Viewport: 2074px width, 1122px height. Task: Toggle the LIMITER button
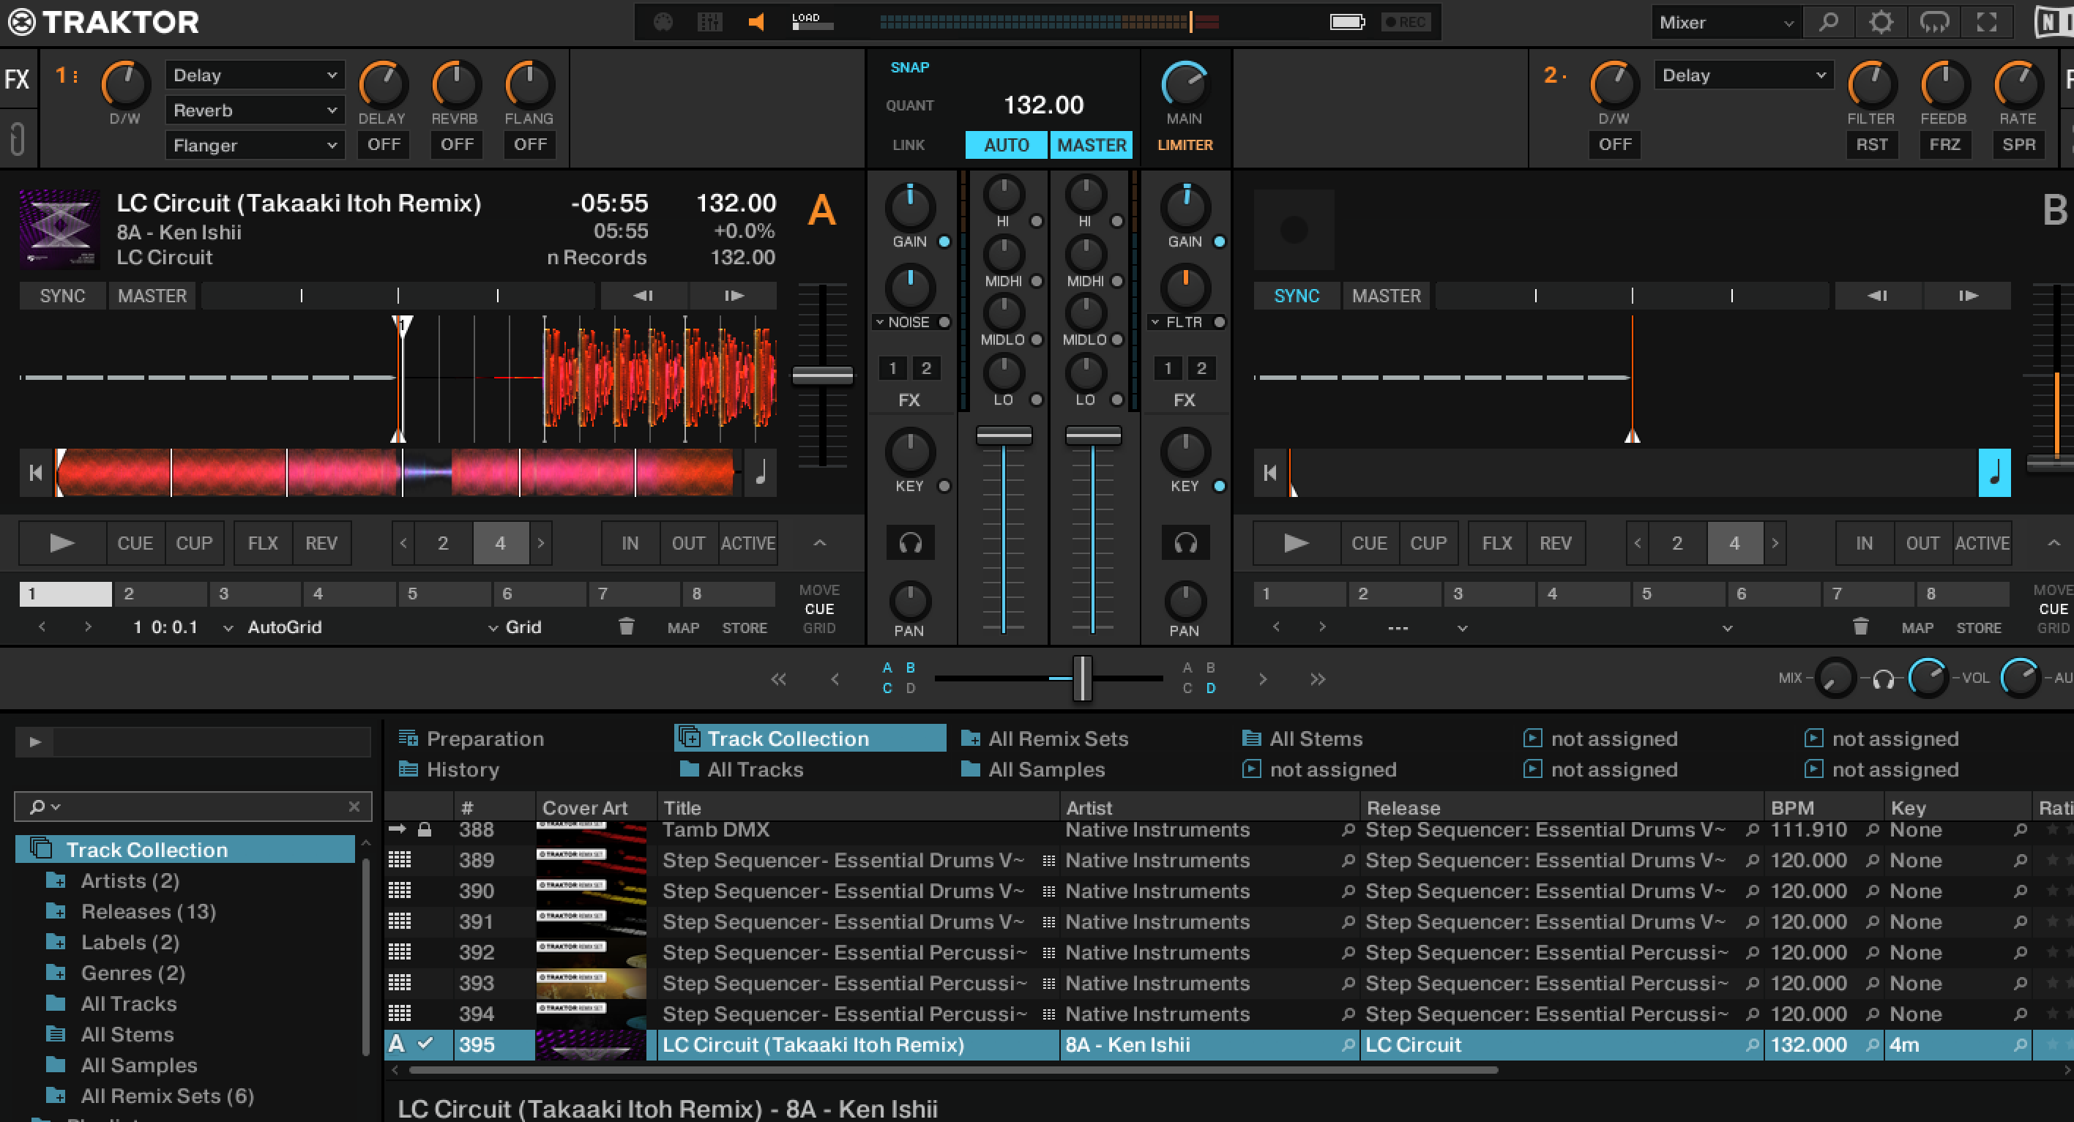point(1185,145)
